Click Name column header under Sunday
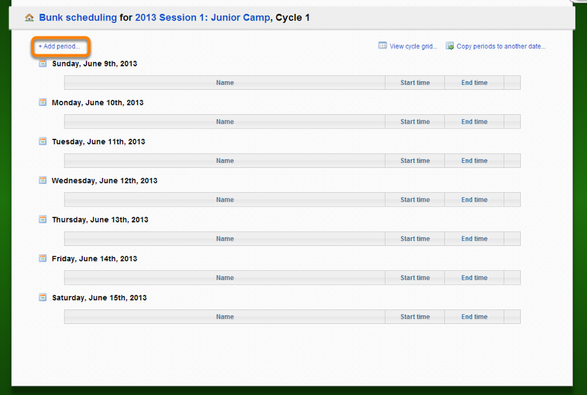The width and height of the screenshot is (587, 395). coord(225,83)
